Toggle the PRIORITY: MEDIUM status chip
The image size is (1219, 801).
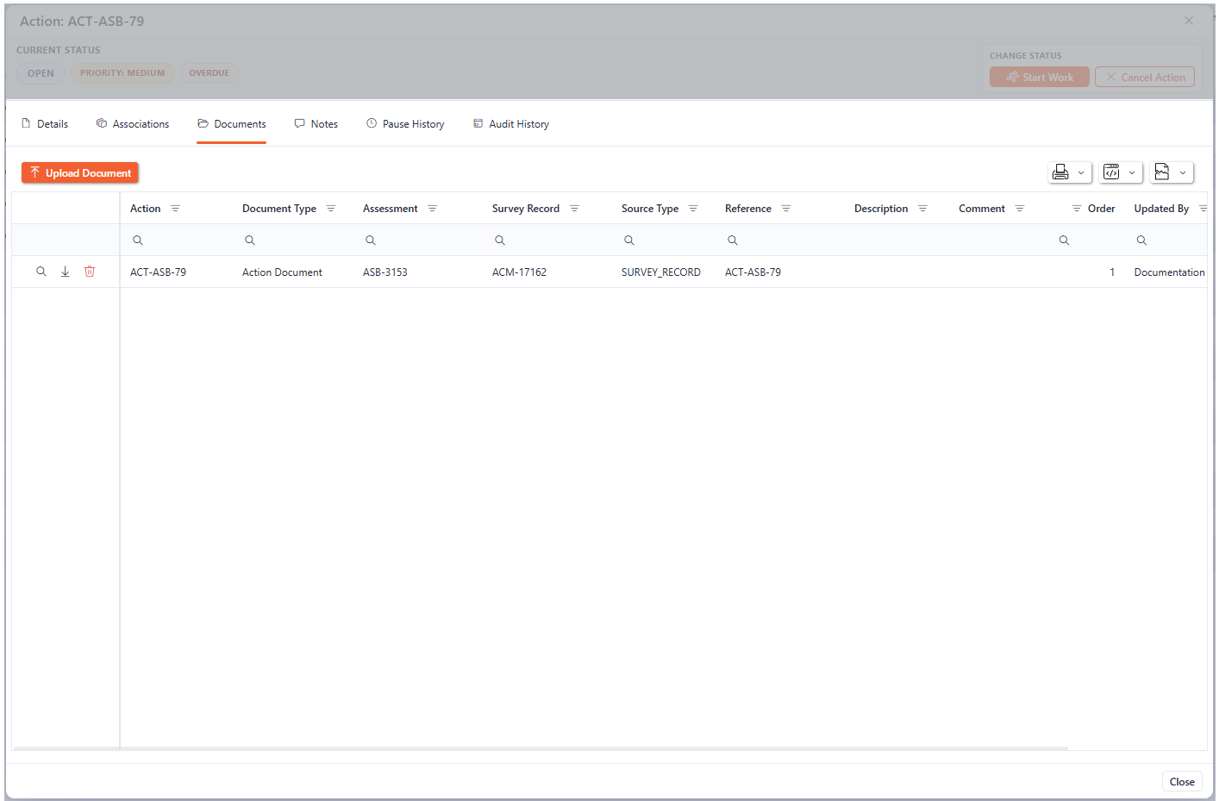click(122, 72)
